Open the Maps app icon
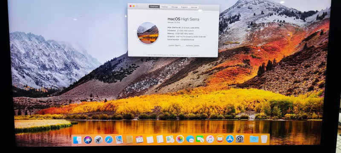Viewport: 341px width, 153px height. [x=170, y=139]
